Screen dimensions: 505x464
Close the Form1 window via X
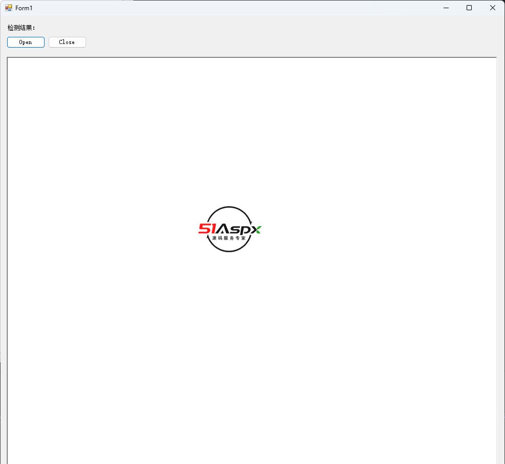point(493,8)
